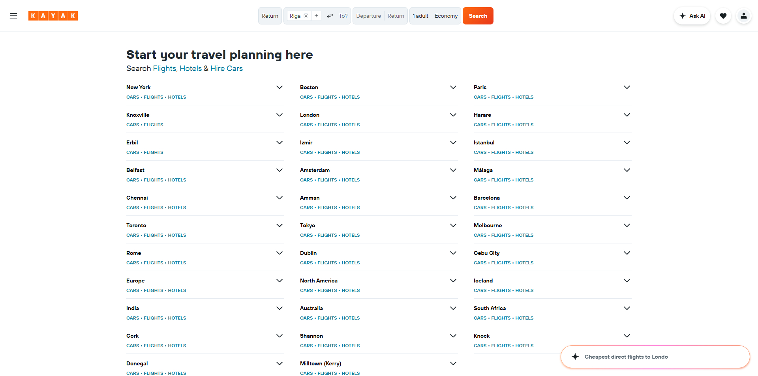This screenshot has height=376, width=758.
Task: Expand the London destination row
Action: [x=453, y=115]
